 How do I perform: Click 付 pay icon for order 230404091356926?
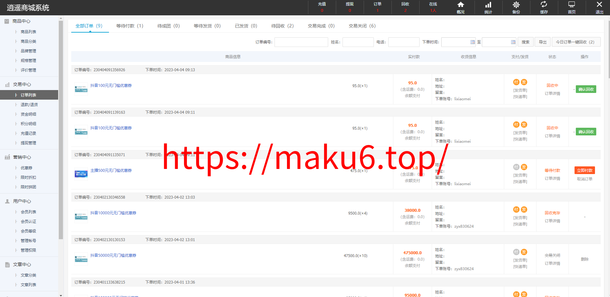point(516,82)
